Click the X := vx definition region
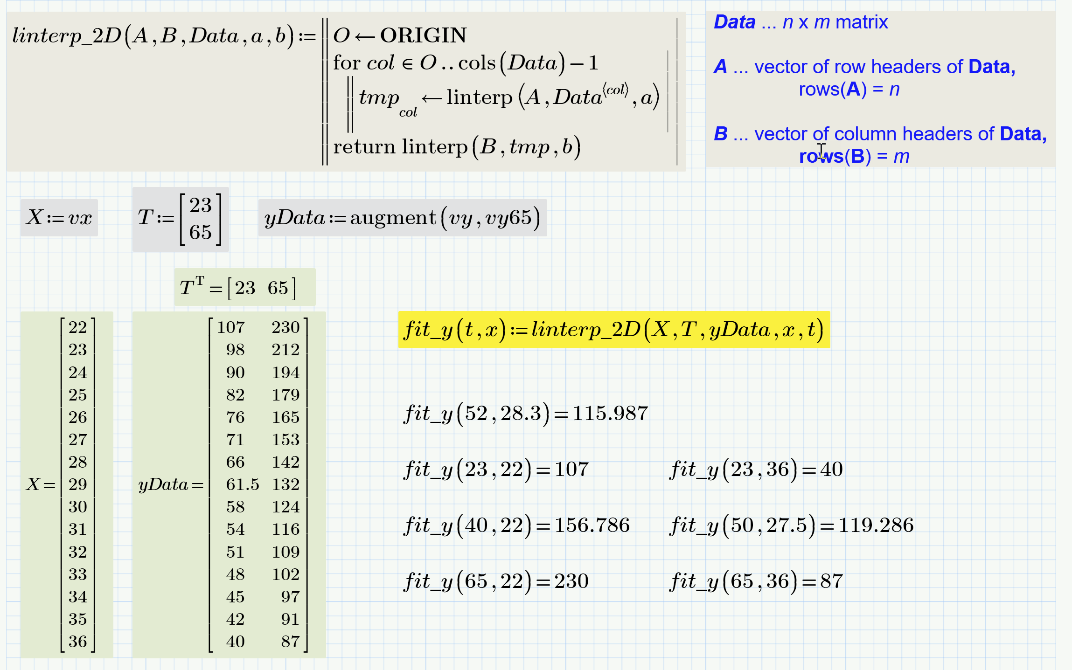 click(59, 218)
